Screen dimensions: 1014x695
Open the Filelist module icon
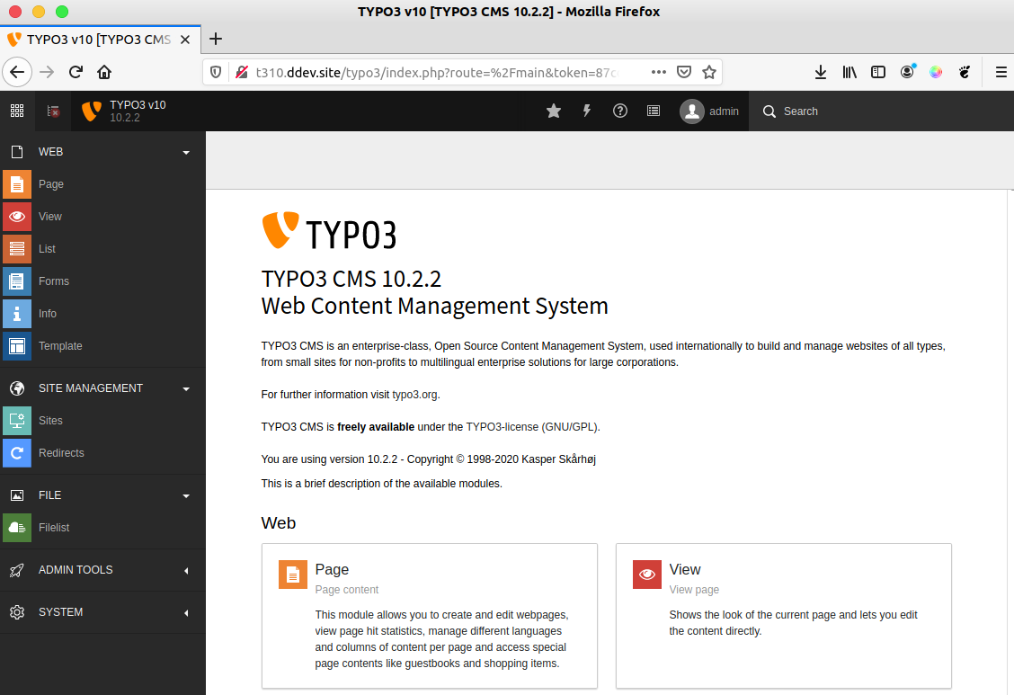tap(17, 528)
